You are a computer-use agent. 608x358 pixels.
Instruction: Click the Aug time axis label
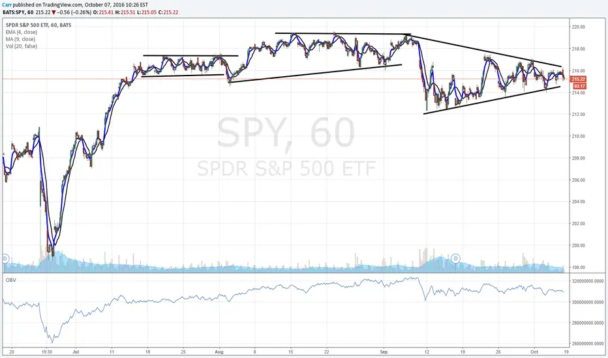coord(219,352)
